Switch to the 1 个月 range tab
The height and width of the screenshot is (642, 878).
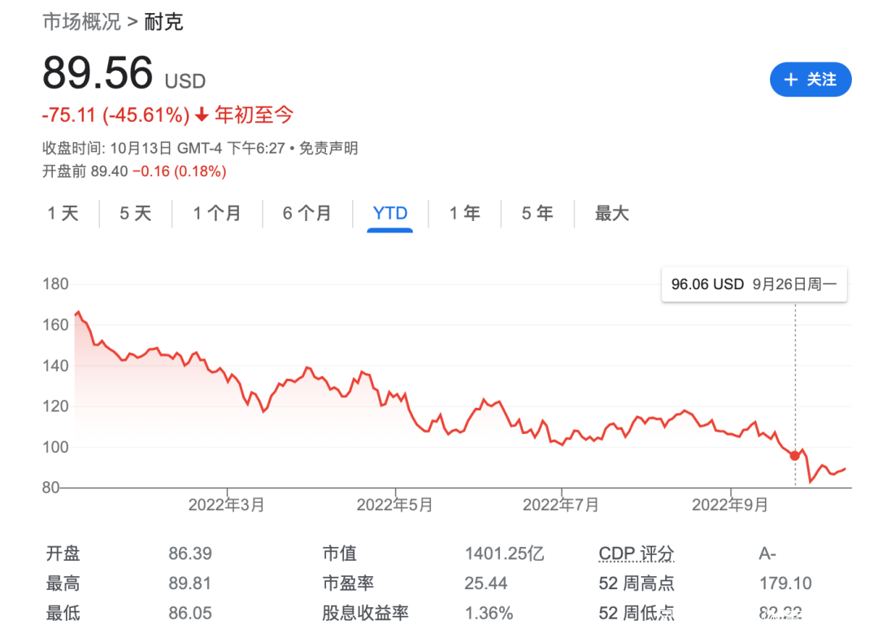pos(217,213)
